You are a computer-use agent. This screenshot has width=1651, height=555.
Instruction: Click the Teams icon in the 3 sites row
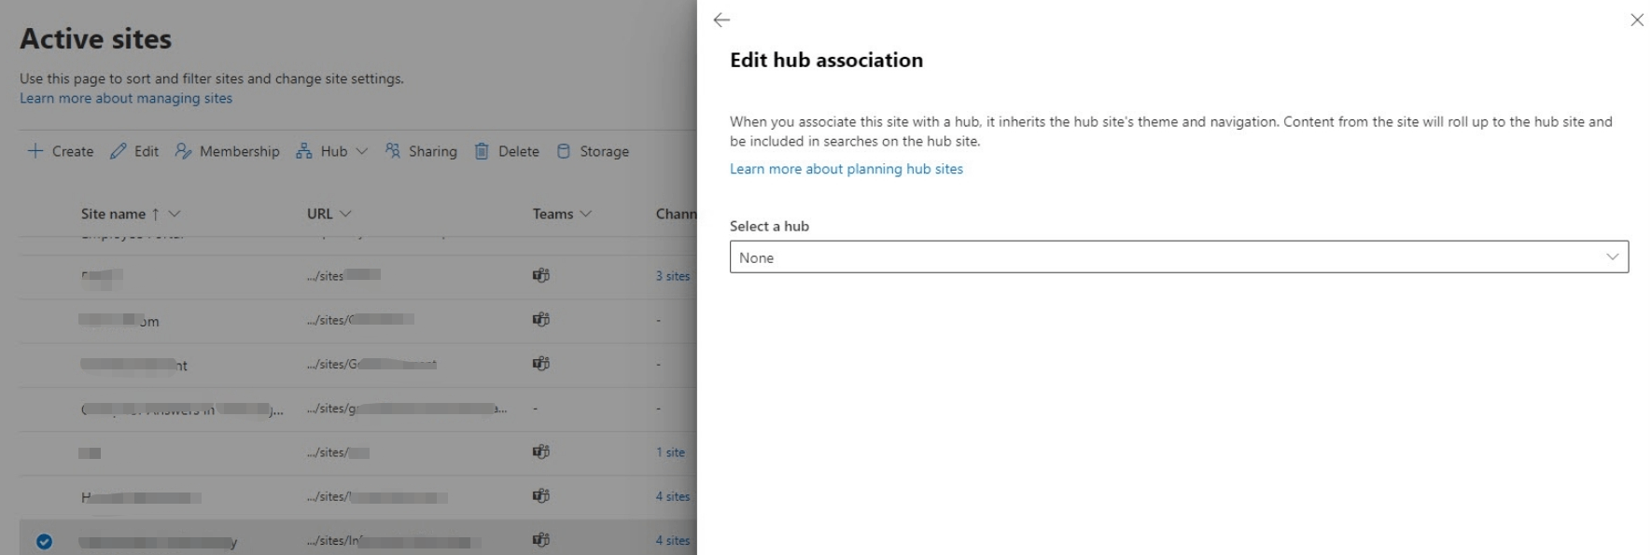coord(541,275)
